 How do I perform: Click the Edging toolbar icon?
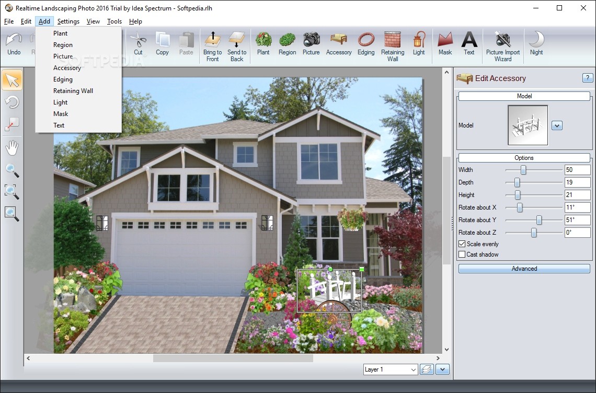pos(366,44)
